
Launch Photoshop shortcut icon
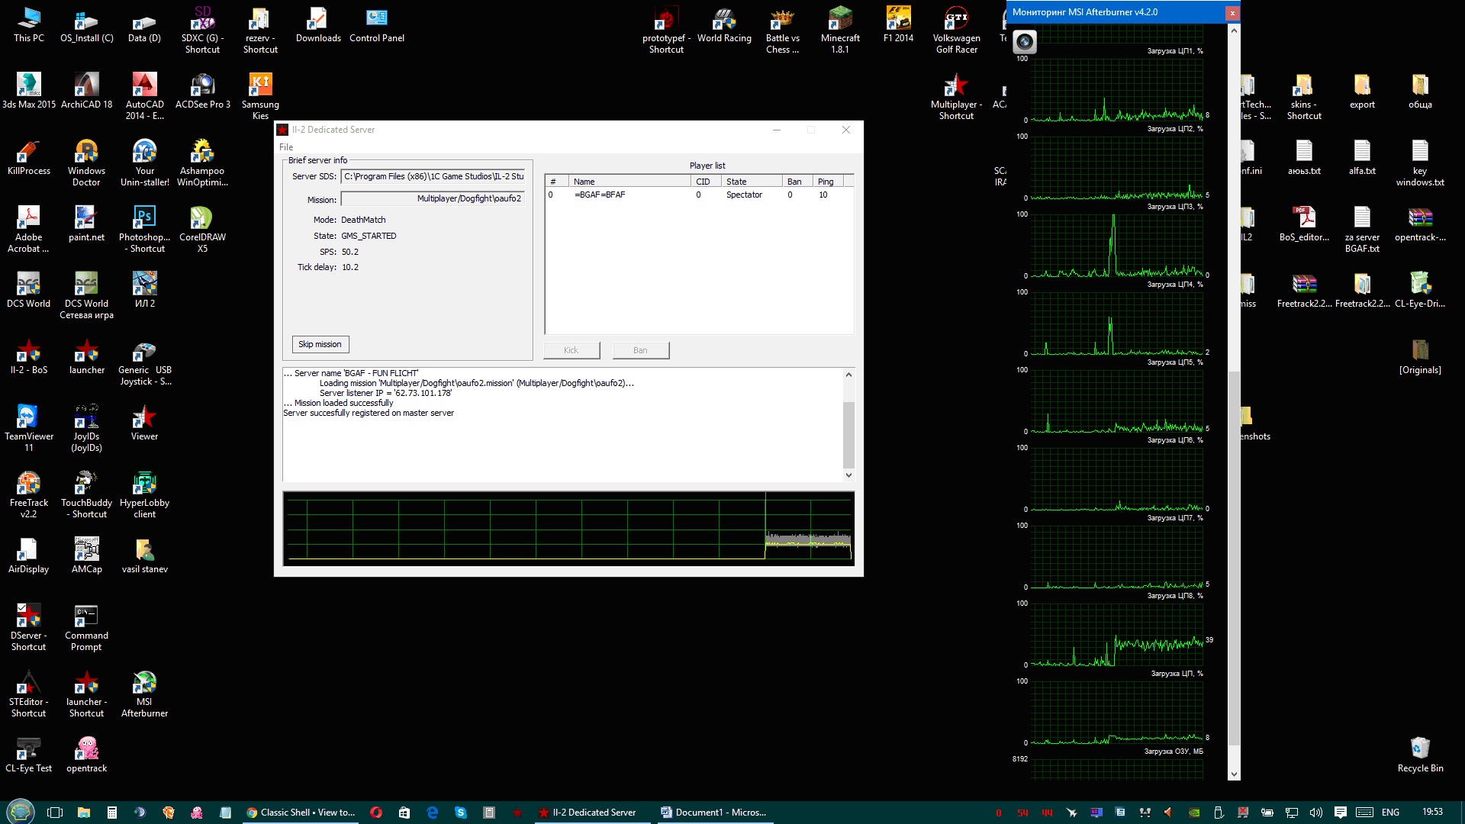pyautogui.click(x=144, y=229)
